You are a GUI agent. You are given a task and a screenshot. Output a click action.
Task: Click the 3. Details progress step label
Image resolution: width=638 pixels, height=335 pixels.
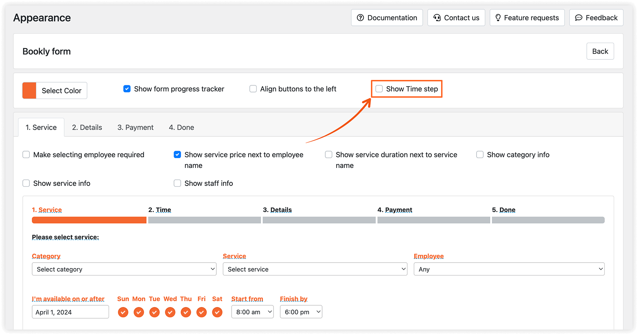277,210
